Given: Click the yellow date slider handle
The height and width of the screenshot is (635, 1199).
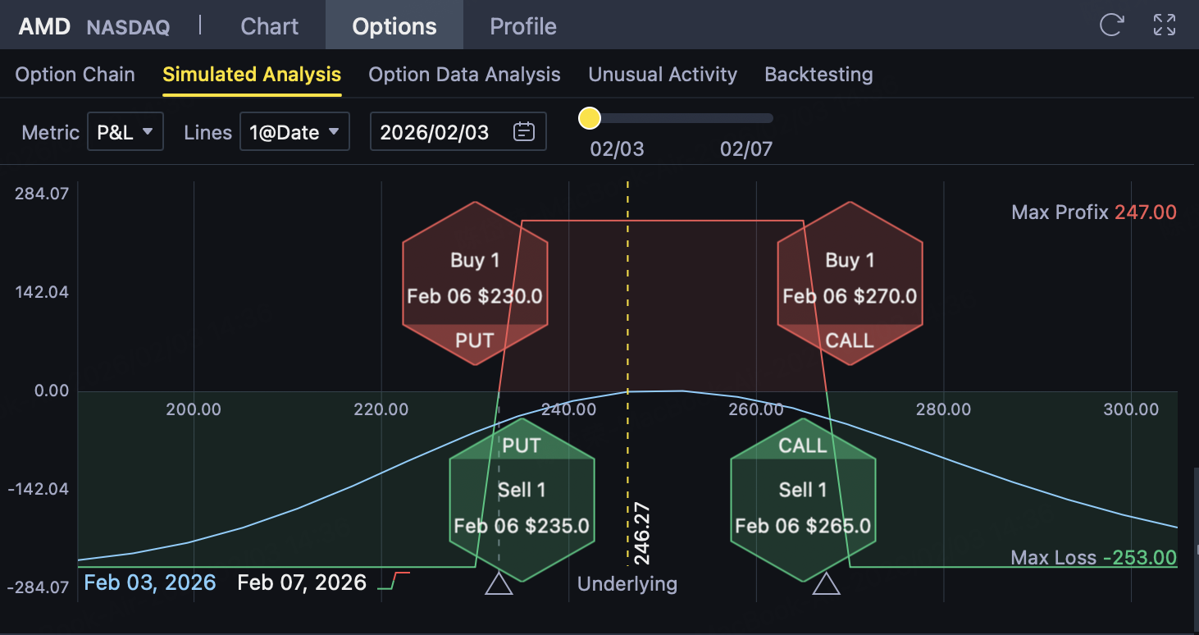Looking at the screenshot, I should point(590,119).
